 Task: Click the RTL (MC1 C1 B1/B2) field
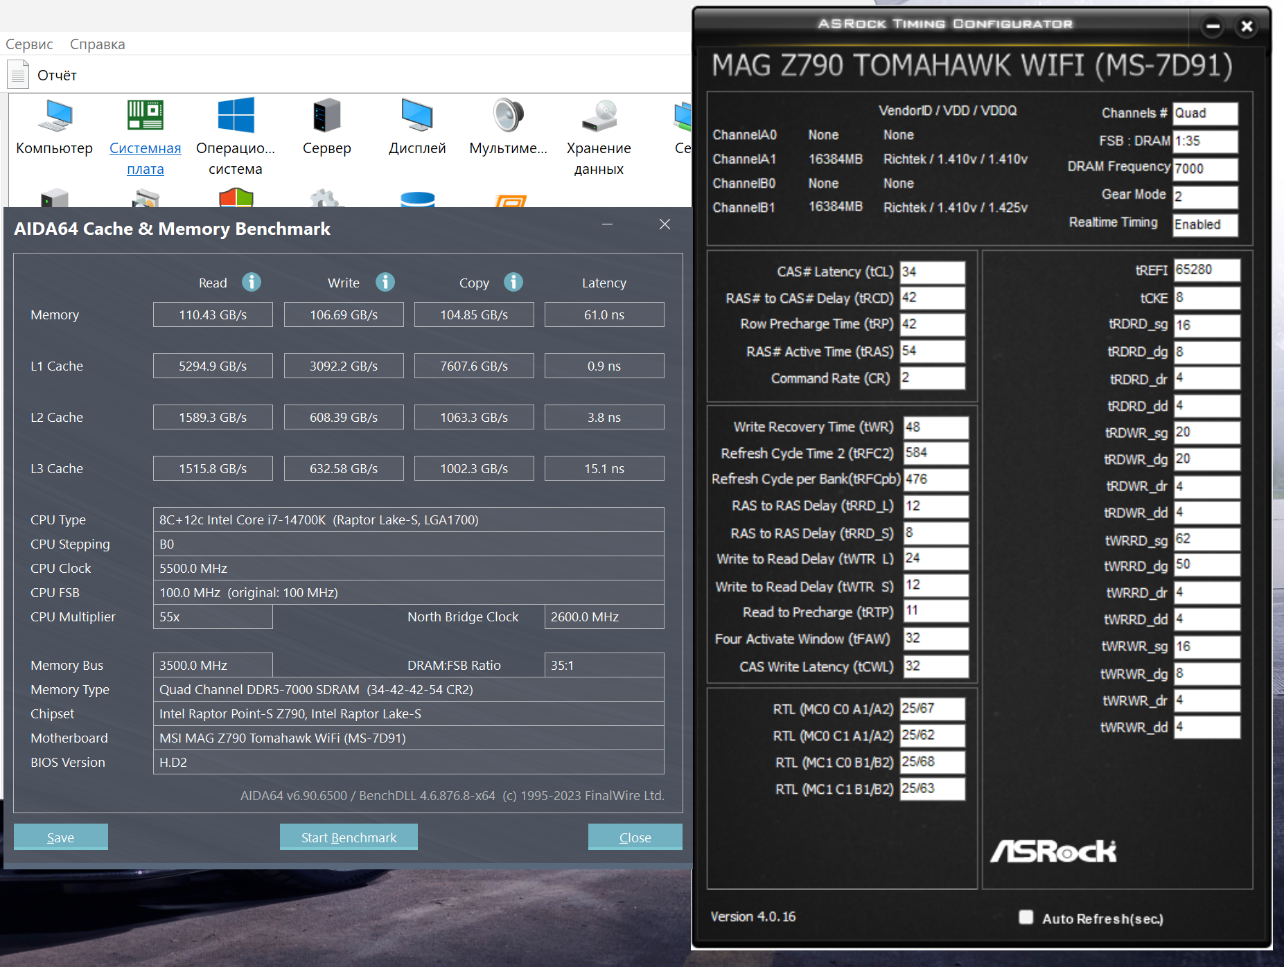[932, 788]
